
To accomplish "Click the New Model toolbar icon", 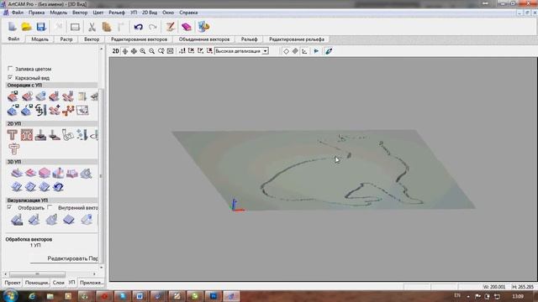I will click(13, 27).
